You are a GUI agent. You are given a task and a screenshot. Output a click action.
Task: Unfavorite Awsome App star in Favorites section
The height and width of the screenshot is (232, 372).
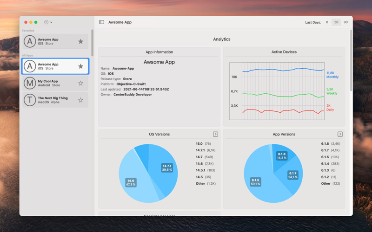pos(80,41)
